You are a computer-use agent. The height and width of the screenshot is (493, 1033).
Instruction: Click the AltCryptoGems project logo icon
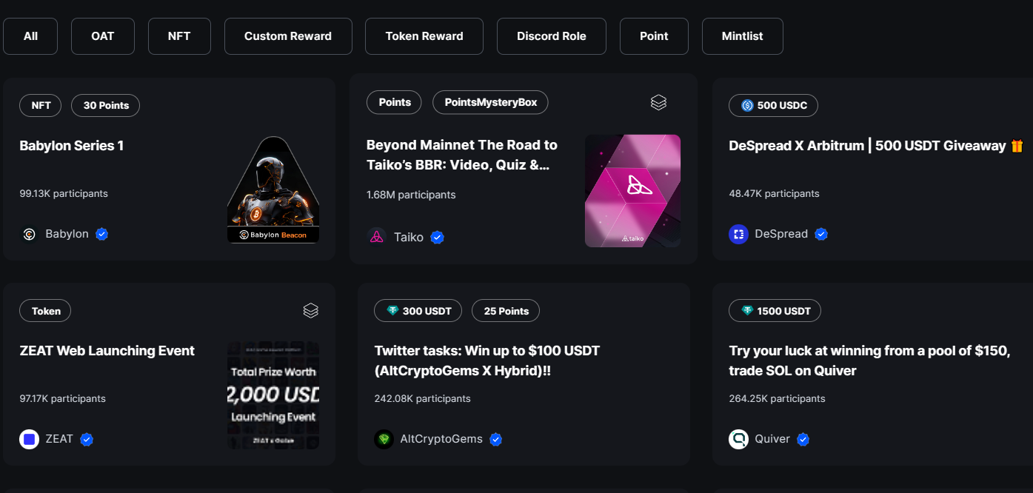[x=384, y=439]
